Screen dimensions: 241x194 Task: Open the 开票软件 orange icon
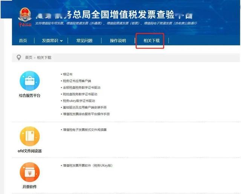[x=30, y=172]
